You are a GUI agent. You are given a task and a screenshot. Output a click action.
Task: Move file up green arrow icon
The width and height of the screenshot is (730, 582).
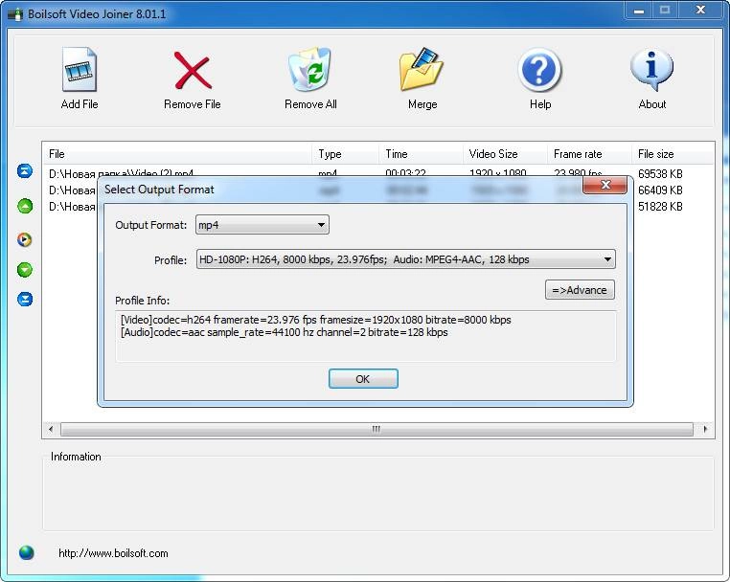coord(25,206)
